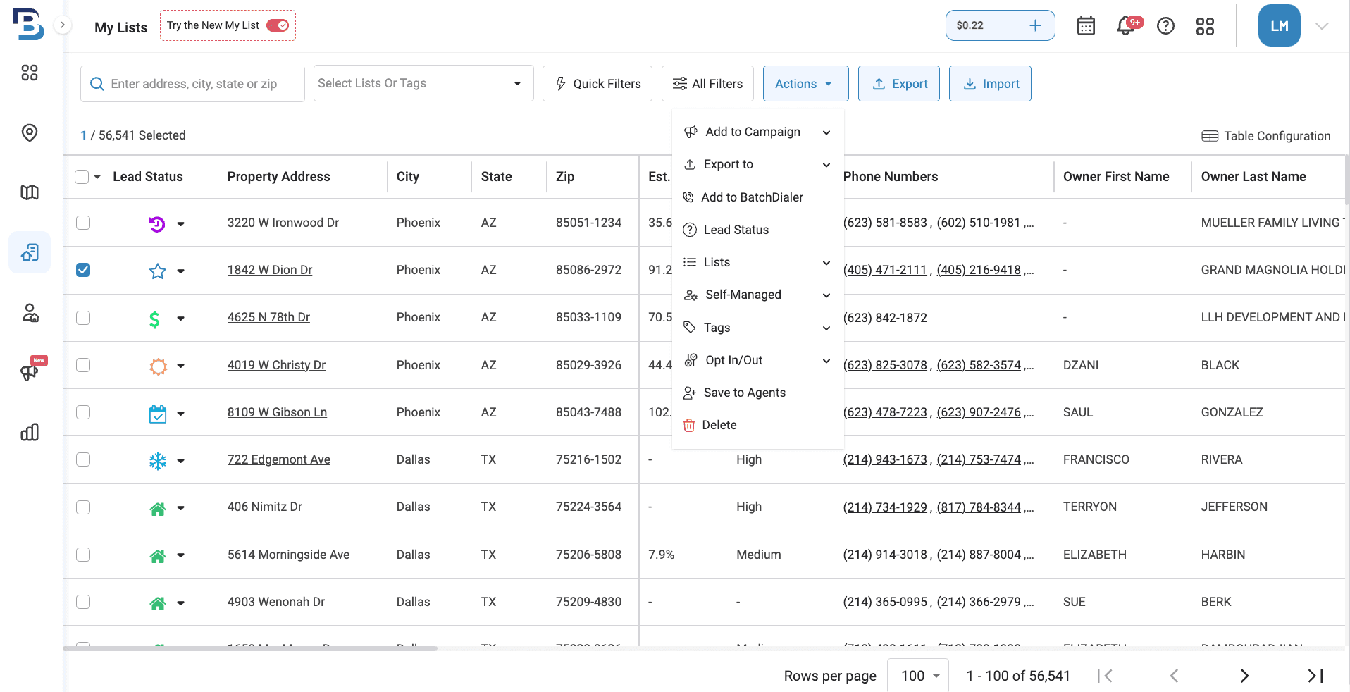Check the select-all header checkbox

click(x=82, y=177)
